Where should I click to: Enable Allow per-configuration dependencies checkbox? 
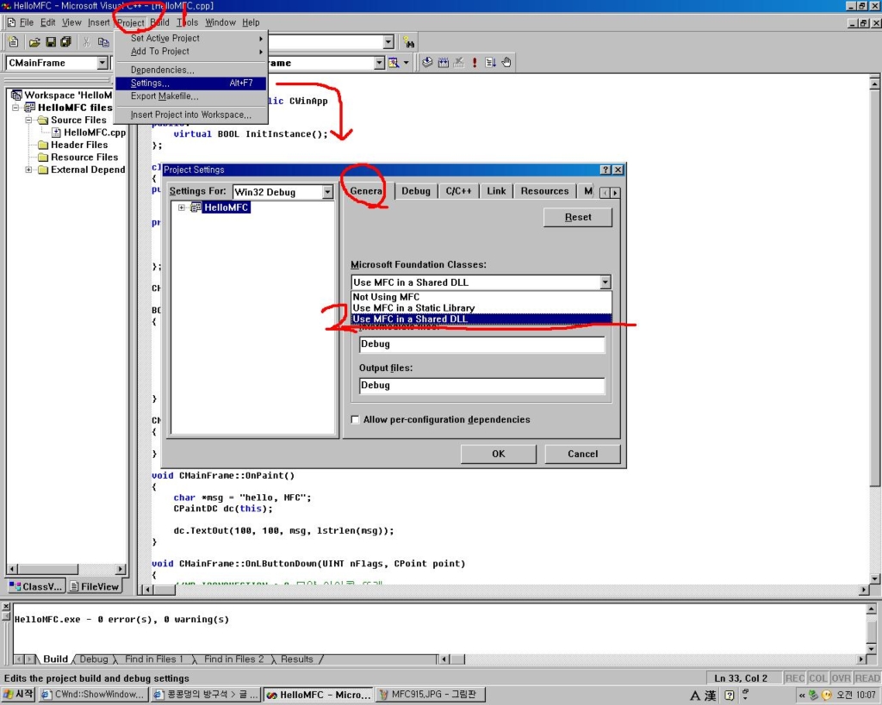click(x=355, y=419)
